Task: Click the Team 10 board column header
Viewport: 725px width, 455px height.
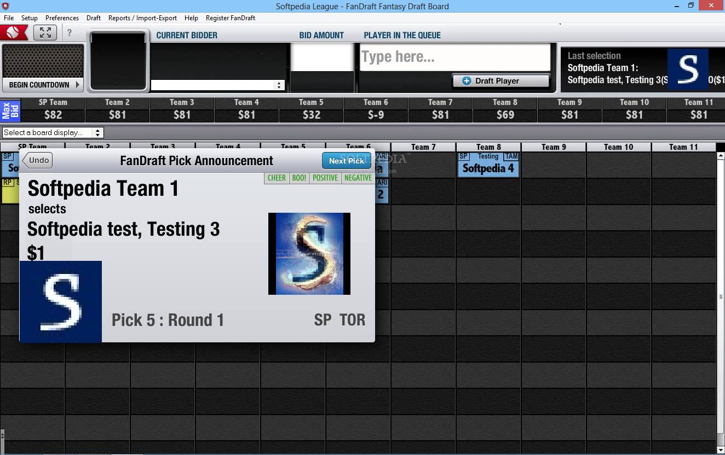Action: tap(619, 147)
